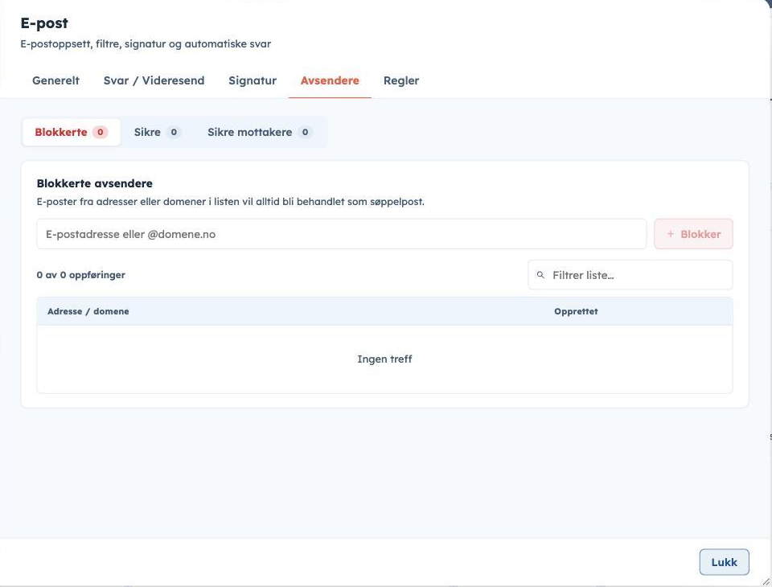Open the Generelt tab
The image size is (772, 587).
(55, 80)
